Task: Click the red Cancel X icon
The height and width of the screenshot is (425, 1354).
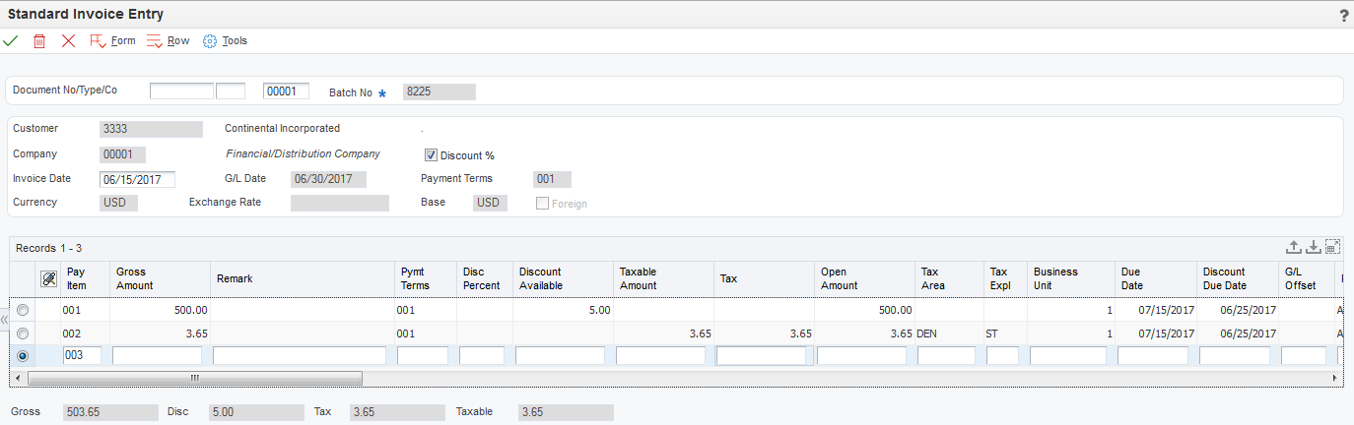Action: pyautogui.click(x=68, y=41)
